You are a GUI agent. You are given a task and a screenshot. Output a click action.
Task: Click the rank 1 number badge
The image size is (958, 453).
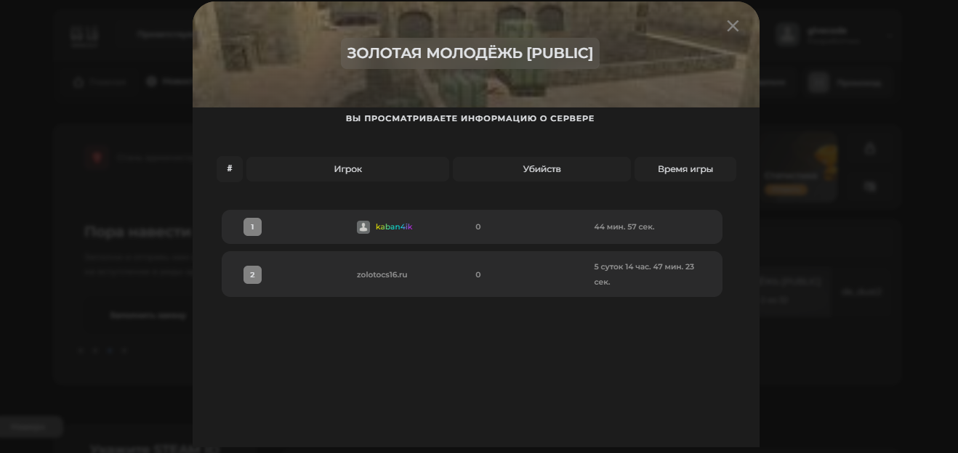pyautogui.click(x=252, y=227)
